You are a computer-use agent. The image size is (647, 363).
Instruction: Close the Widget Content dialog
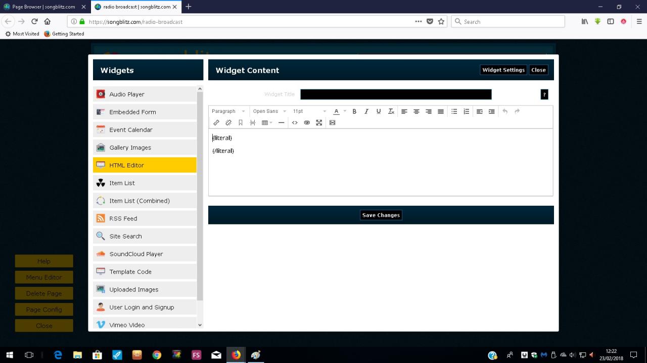538,70
